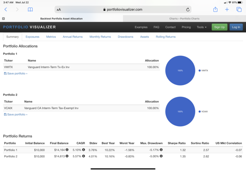This screenshot has width=246, height=171.
Task: Click the Sortino Ratio column header
Action: (200, 143)
